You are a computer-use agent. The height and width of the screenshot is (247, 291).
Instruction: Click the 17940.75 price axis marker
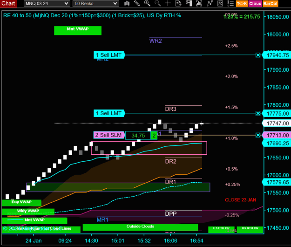pyautogui.click(x=277, y=55)
